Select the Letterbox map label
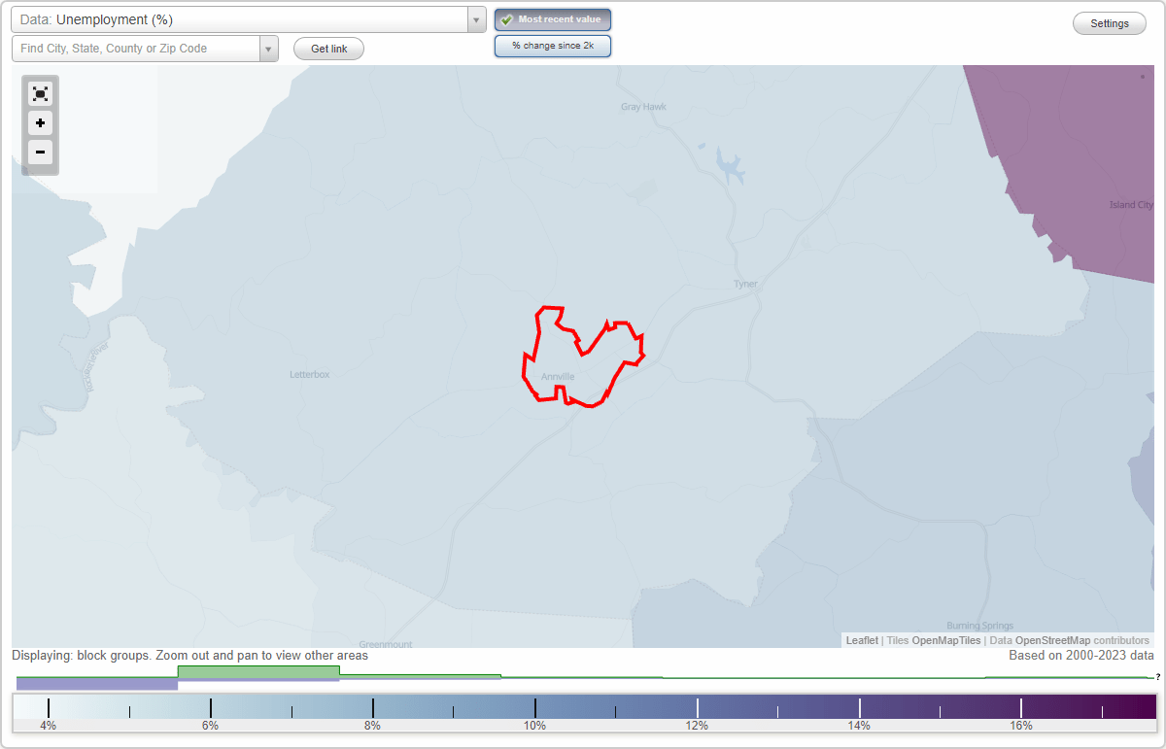 [x=310, y=374]
